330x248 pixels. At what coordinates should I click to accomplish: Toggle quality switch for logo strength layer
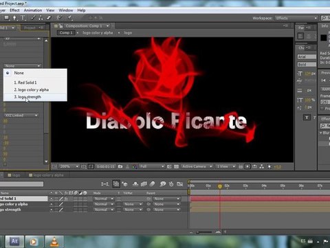click(61, 209)
